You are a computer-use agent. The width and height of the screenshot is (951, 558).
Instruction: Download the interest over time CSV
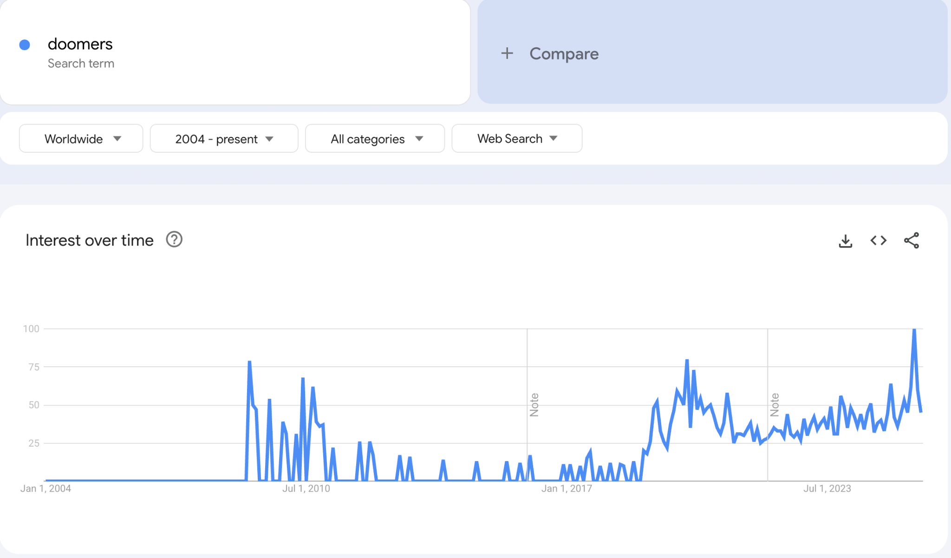click(x=845, y=240)
